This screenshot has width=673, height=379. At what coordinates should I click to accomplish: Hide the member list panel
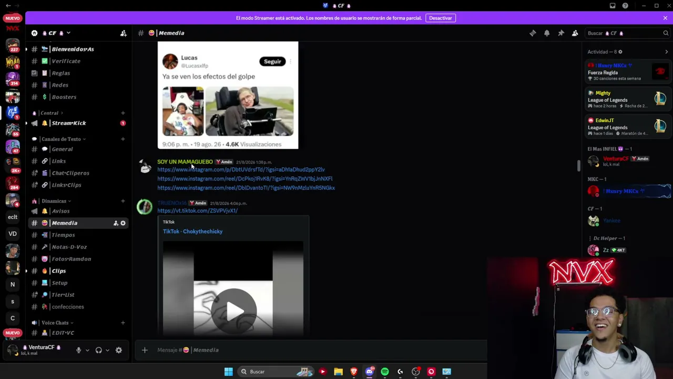point(575,33)
